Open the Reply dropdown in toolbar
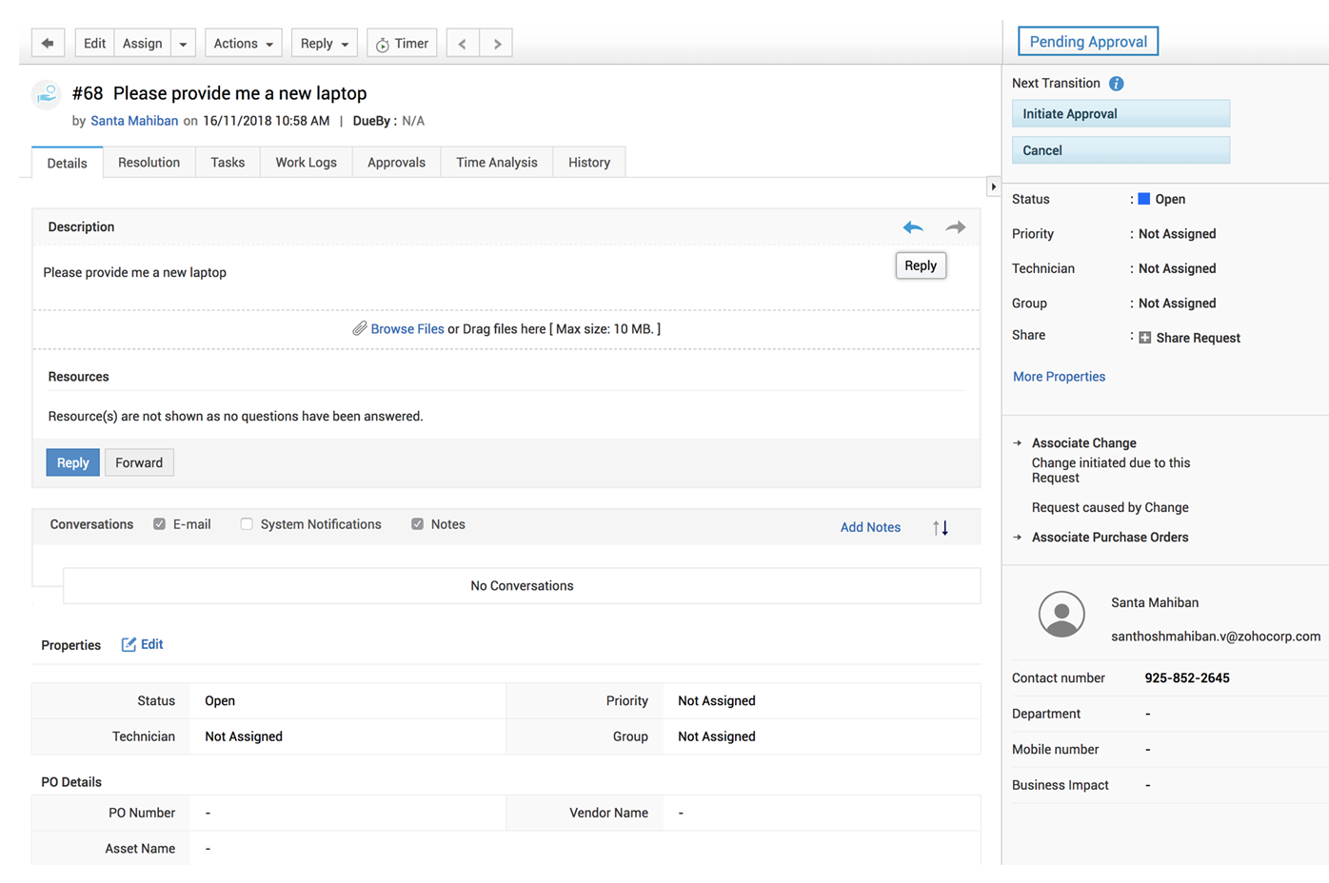The height and width of the screenshot is (883, 1329). (x=324, y=44)
